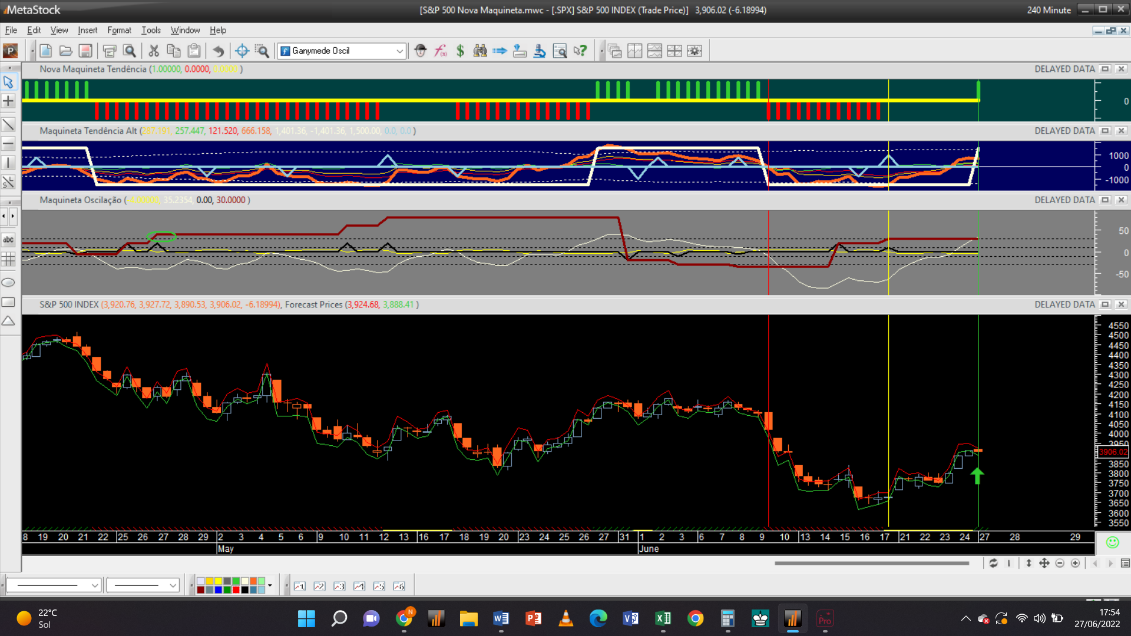The width and height of the screenshot is (1131, 636).
Task: Expand the line style dropdown
Action: [94, 585]
